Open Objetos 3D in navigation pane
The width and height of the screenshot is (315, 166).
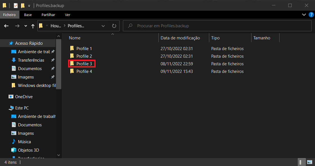tap(28, 150)
